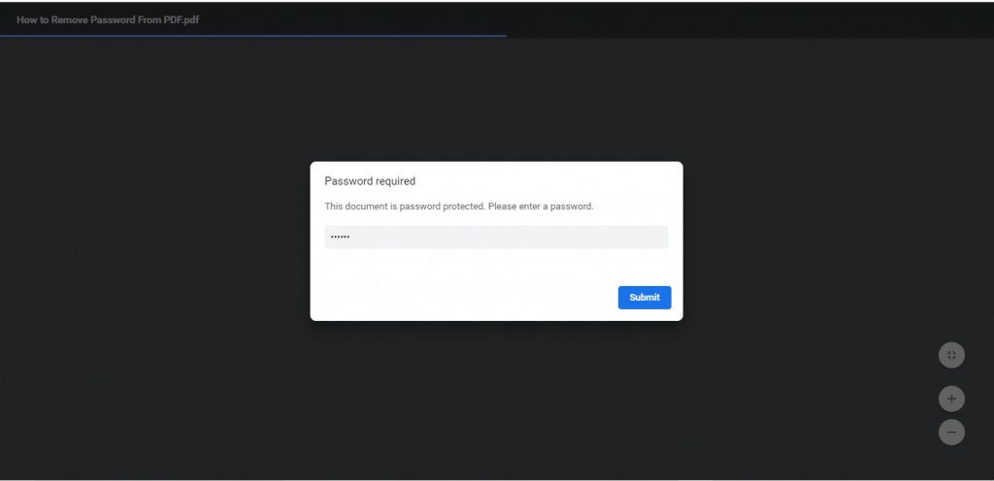994x481 pixels.
Task: Zoom out with the minus icon
Action: [x=951, y=433]
